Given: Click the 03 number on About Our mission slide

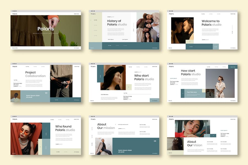Looking at the screenshot, I should point(155,141).
